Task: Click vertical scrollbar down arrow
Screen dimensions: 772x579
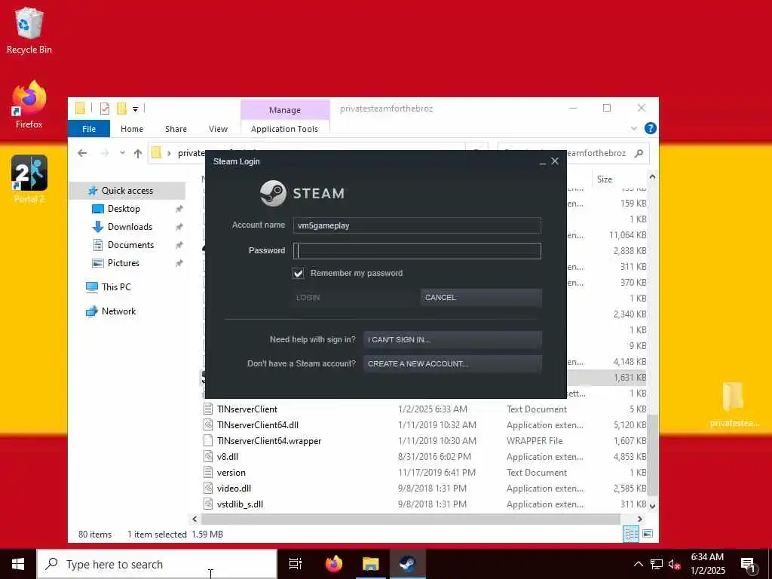Action: pos(652,506)
